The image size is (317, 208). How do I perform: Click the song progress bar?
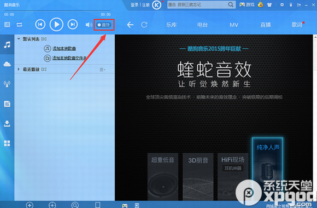click(57, 10)
